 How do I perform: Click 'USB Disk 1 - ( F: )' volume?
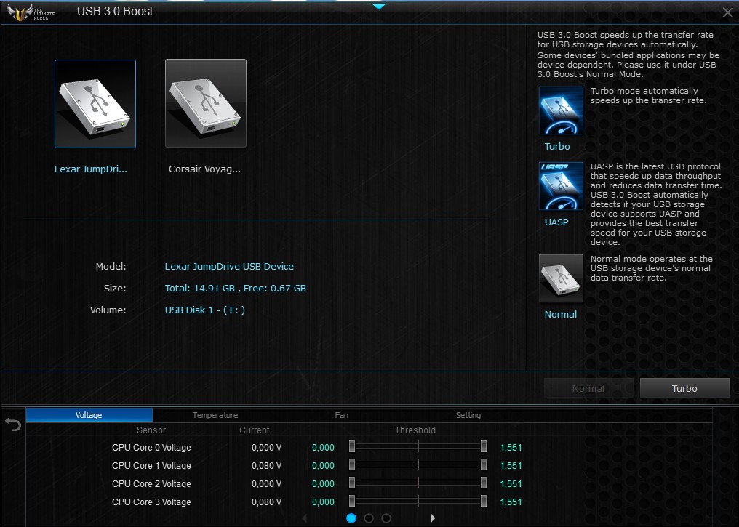click(204, 310)
